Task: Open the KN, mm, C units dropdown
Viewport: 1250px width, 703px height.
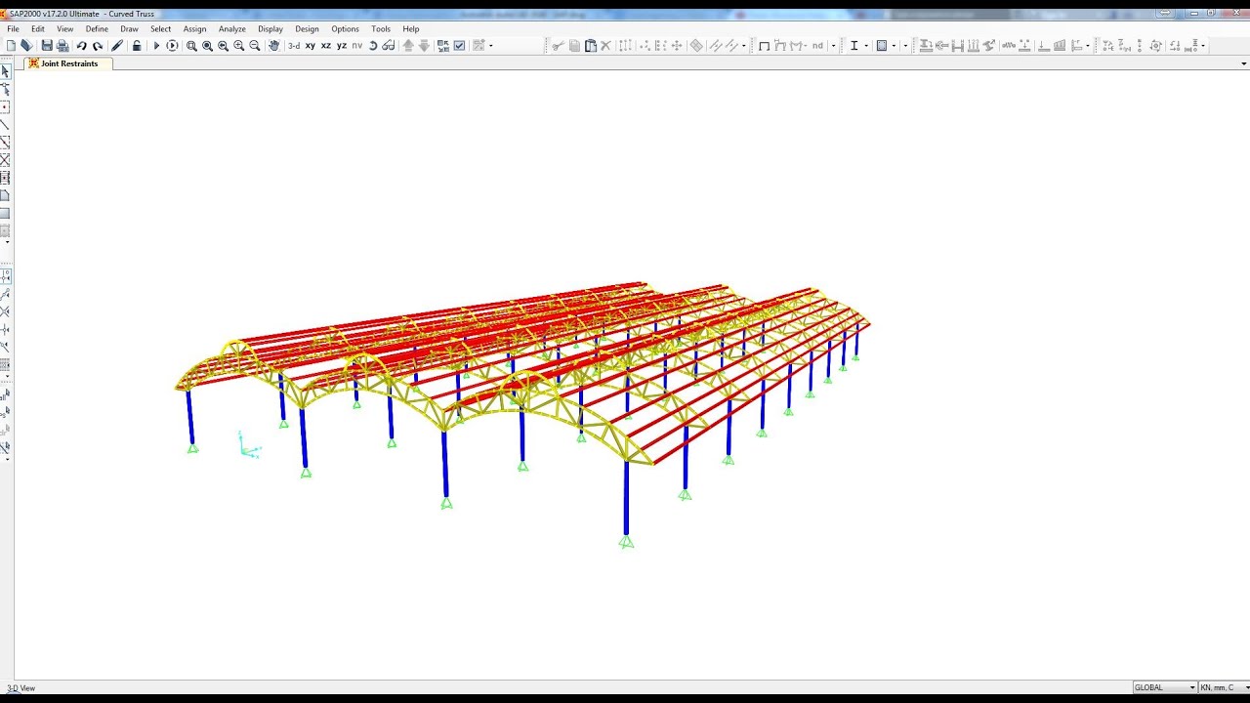Action: pyautogui.click(x=1224, y=686)
